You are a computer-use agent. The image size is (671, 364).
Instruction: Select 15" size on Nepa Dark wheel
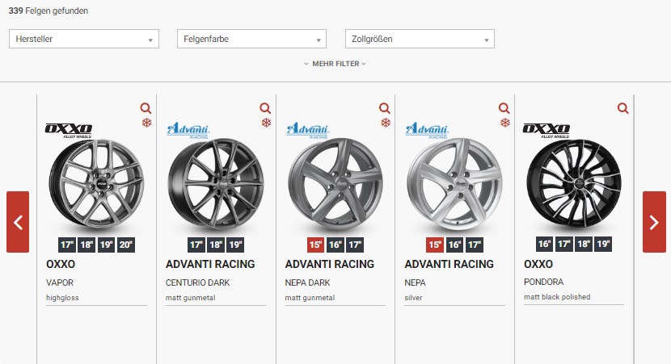tap(315, 245)
